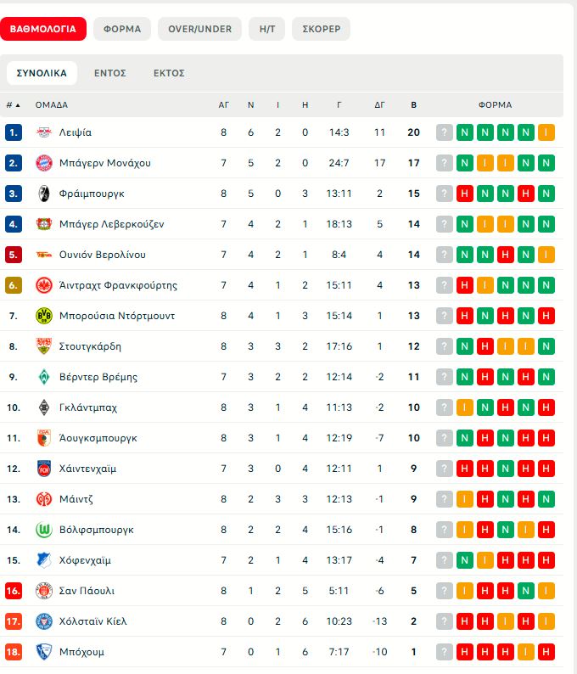577x674 pixels.
Task: Click the Μπόχουμ team name link
Action: (x=82, y=652)
